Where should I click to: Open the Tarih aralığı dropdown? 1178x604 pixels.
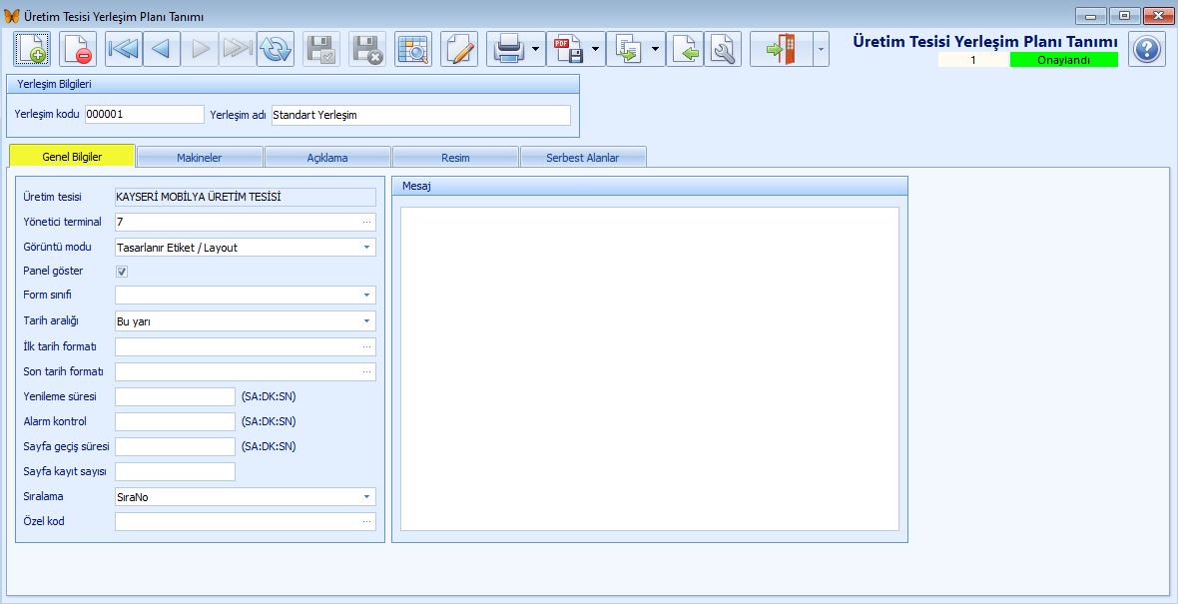click(x=366, y=320)
